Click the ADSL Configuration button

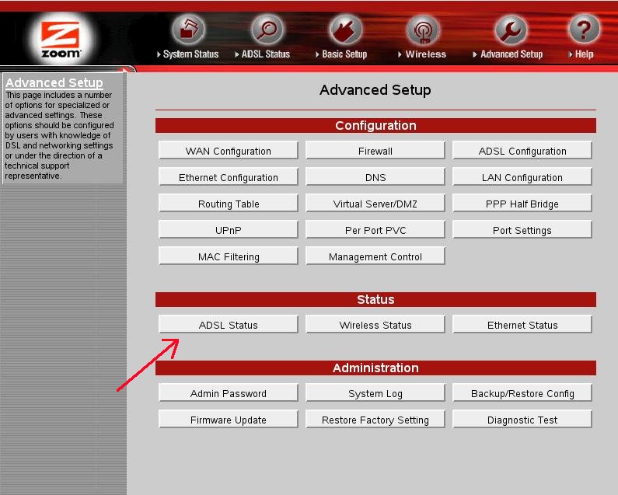point(522,151)
